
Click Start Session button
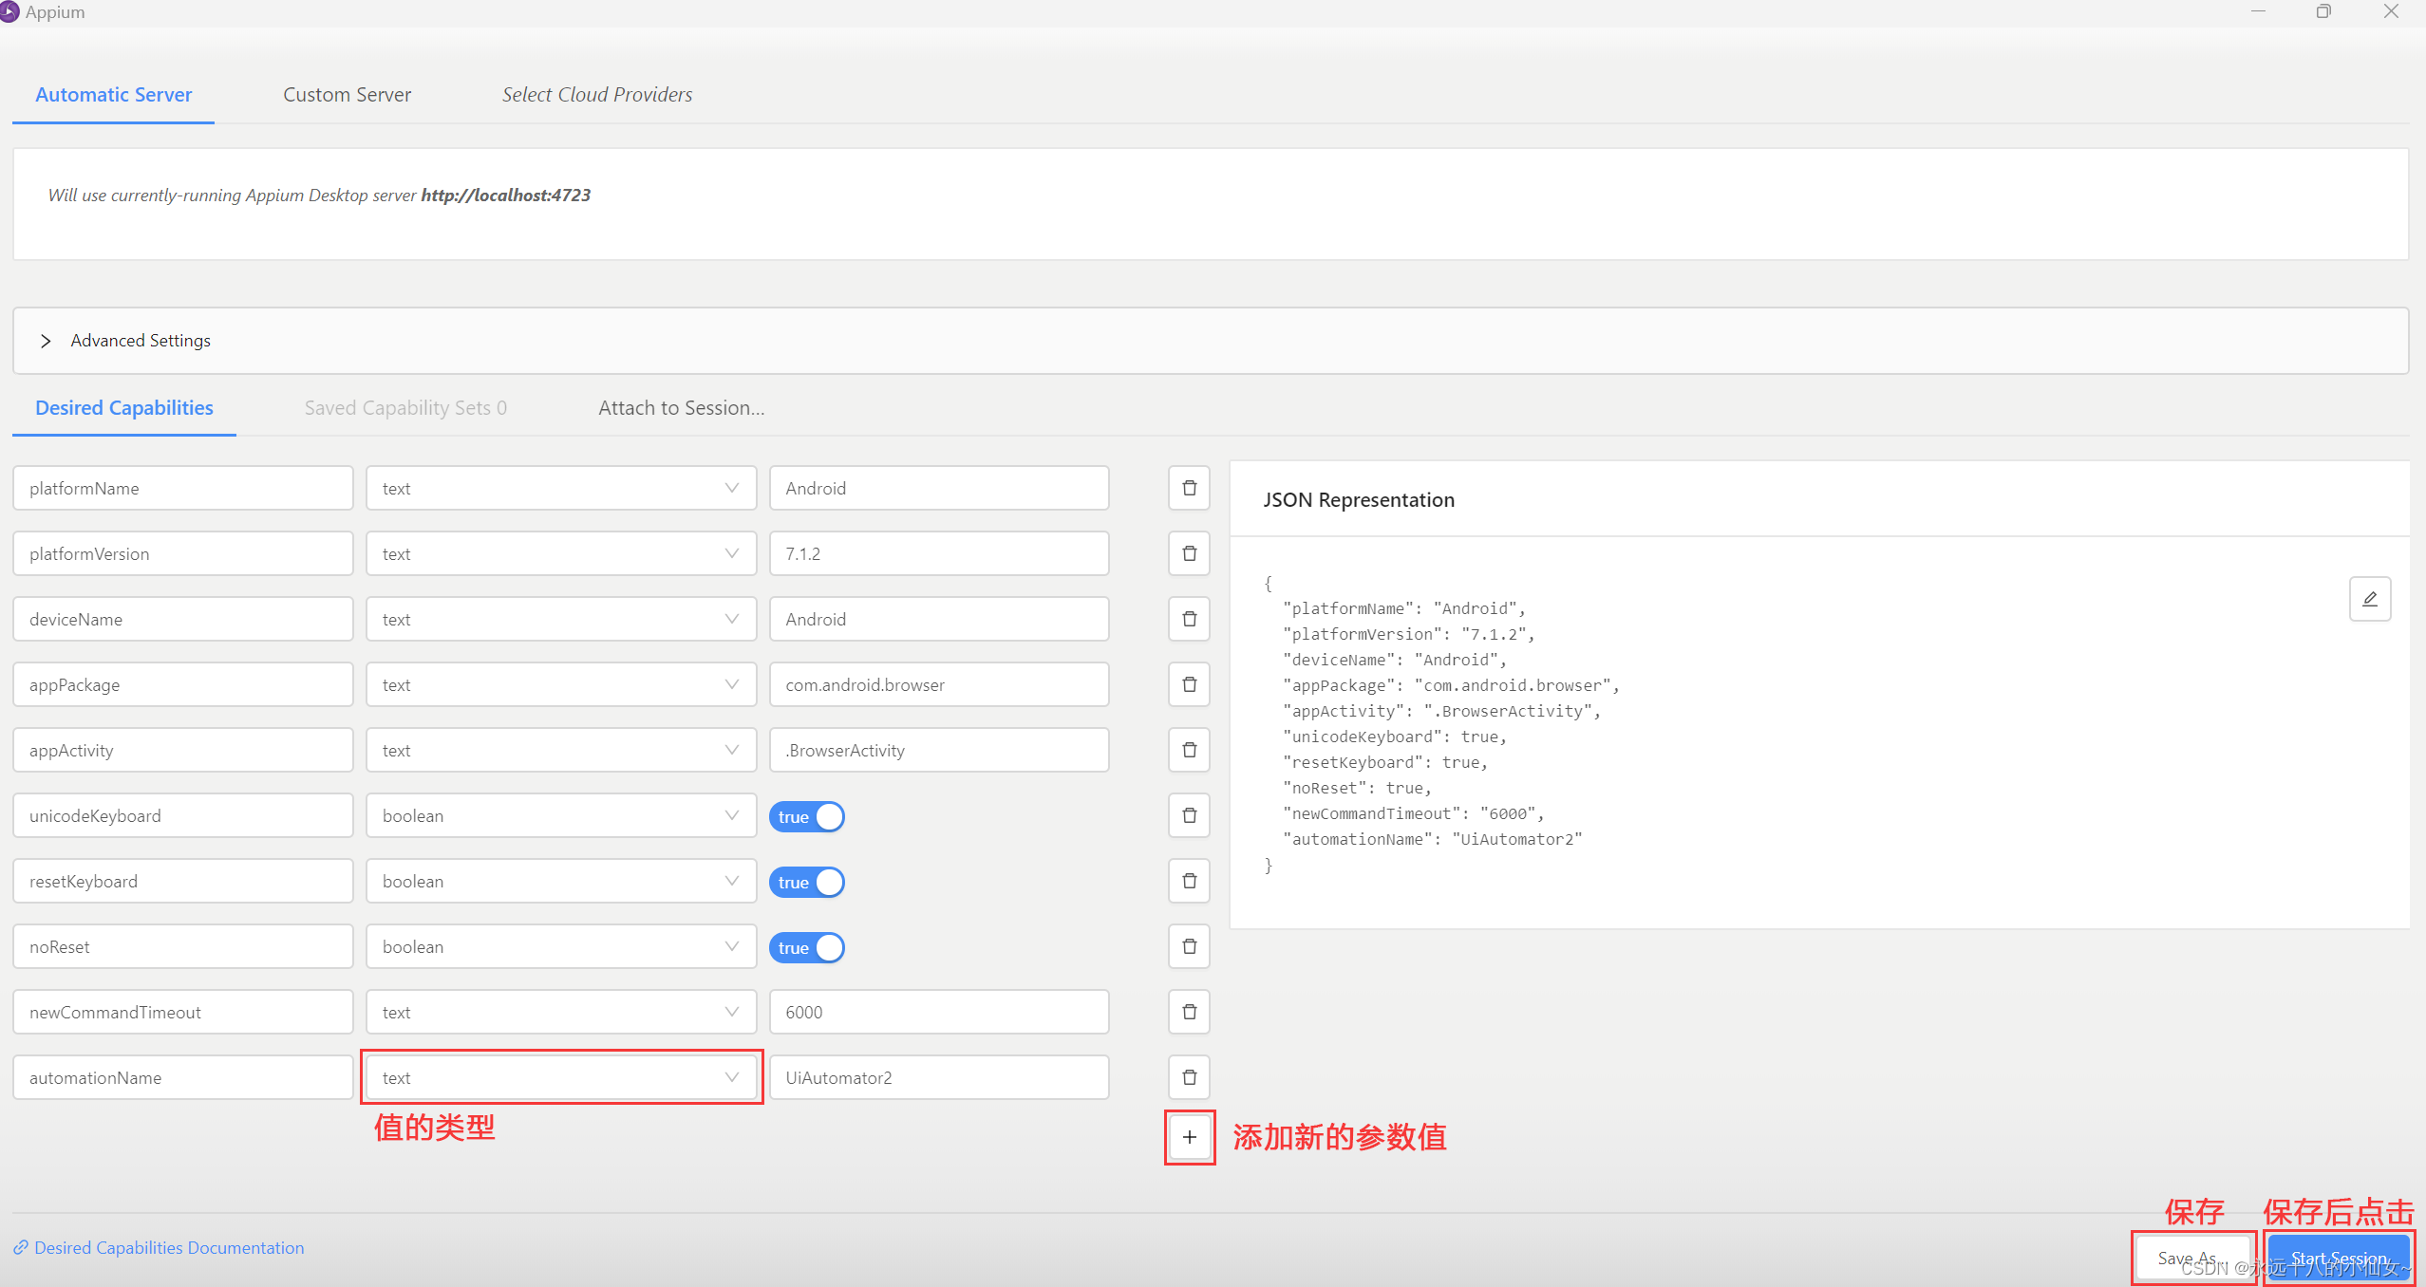2339,1258
